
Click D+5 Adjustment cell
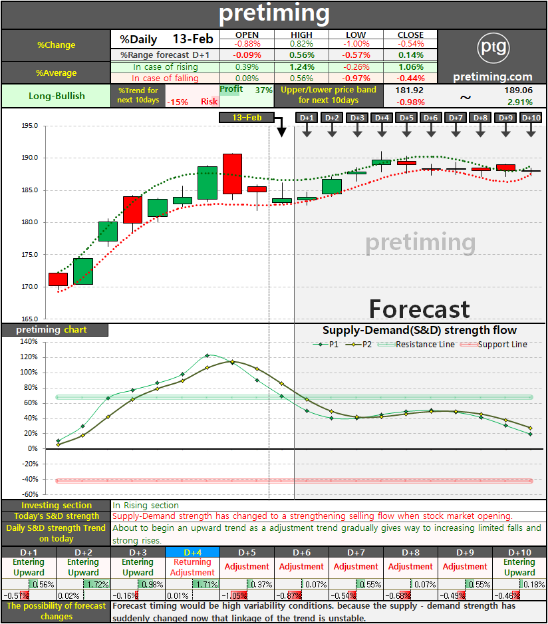click(x=247, y=567)
